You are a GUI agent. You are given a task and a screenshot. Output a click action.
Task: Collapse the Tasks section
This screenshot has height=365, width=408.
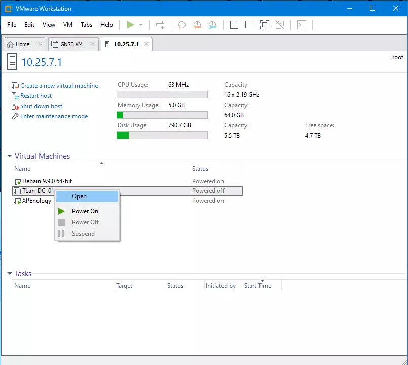(x=10, y=274)
